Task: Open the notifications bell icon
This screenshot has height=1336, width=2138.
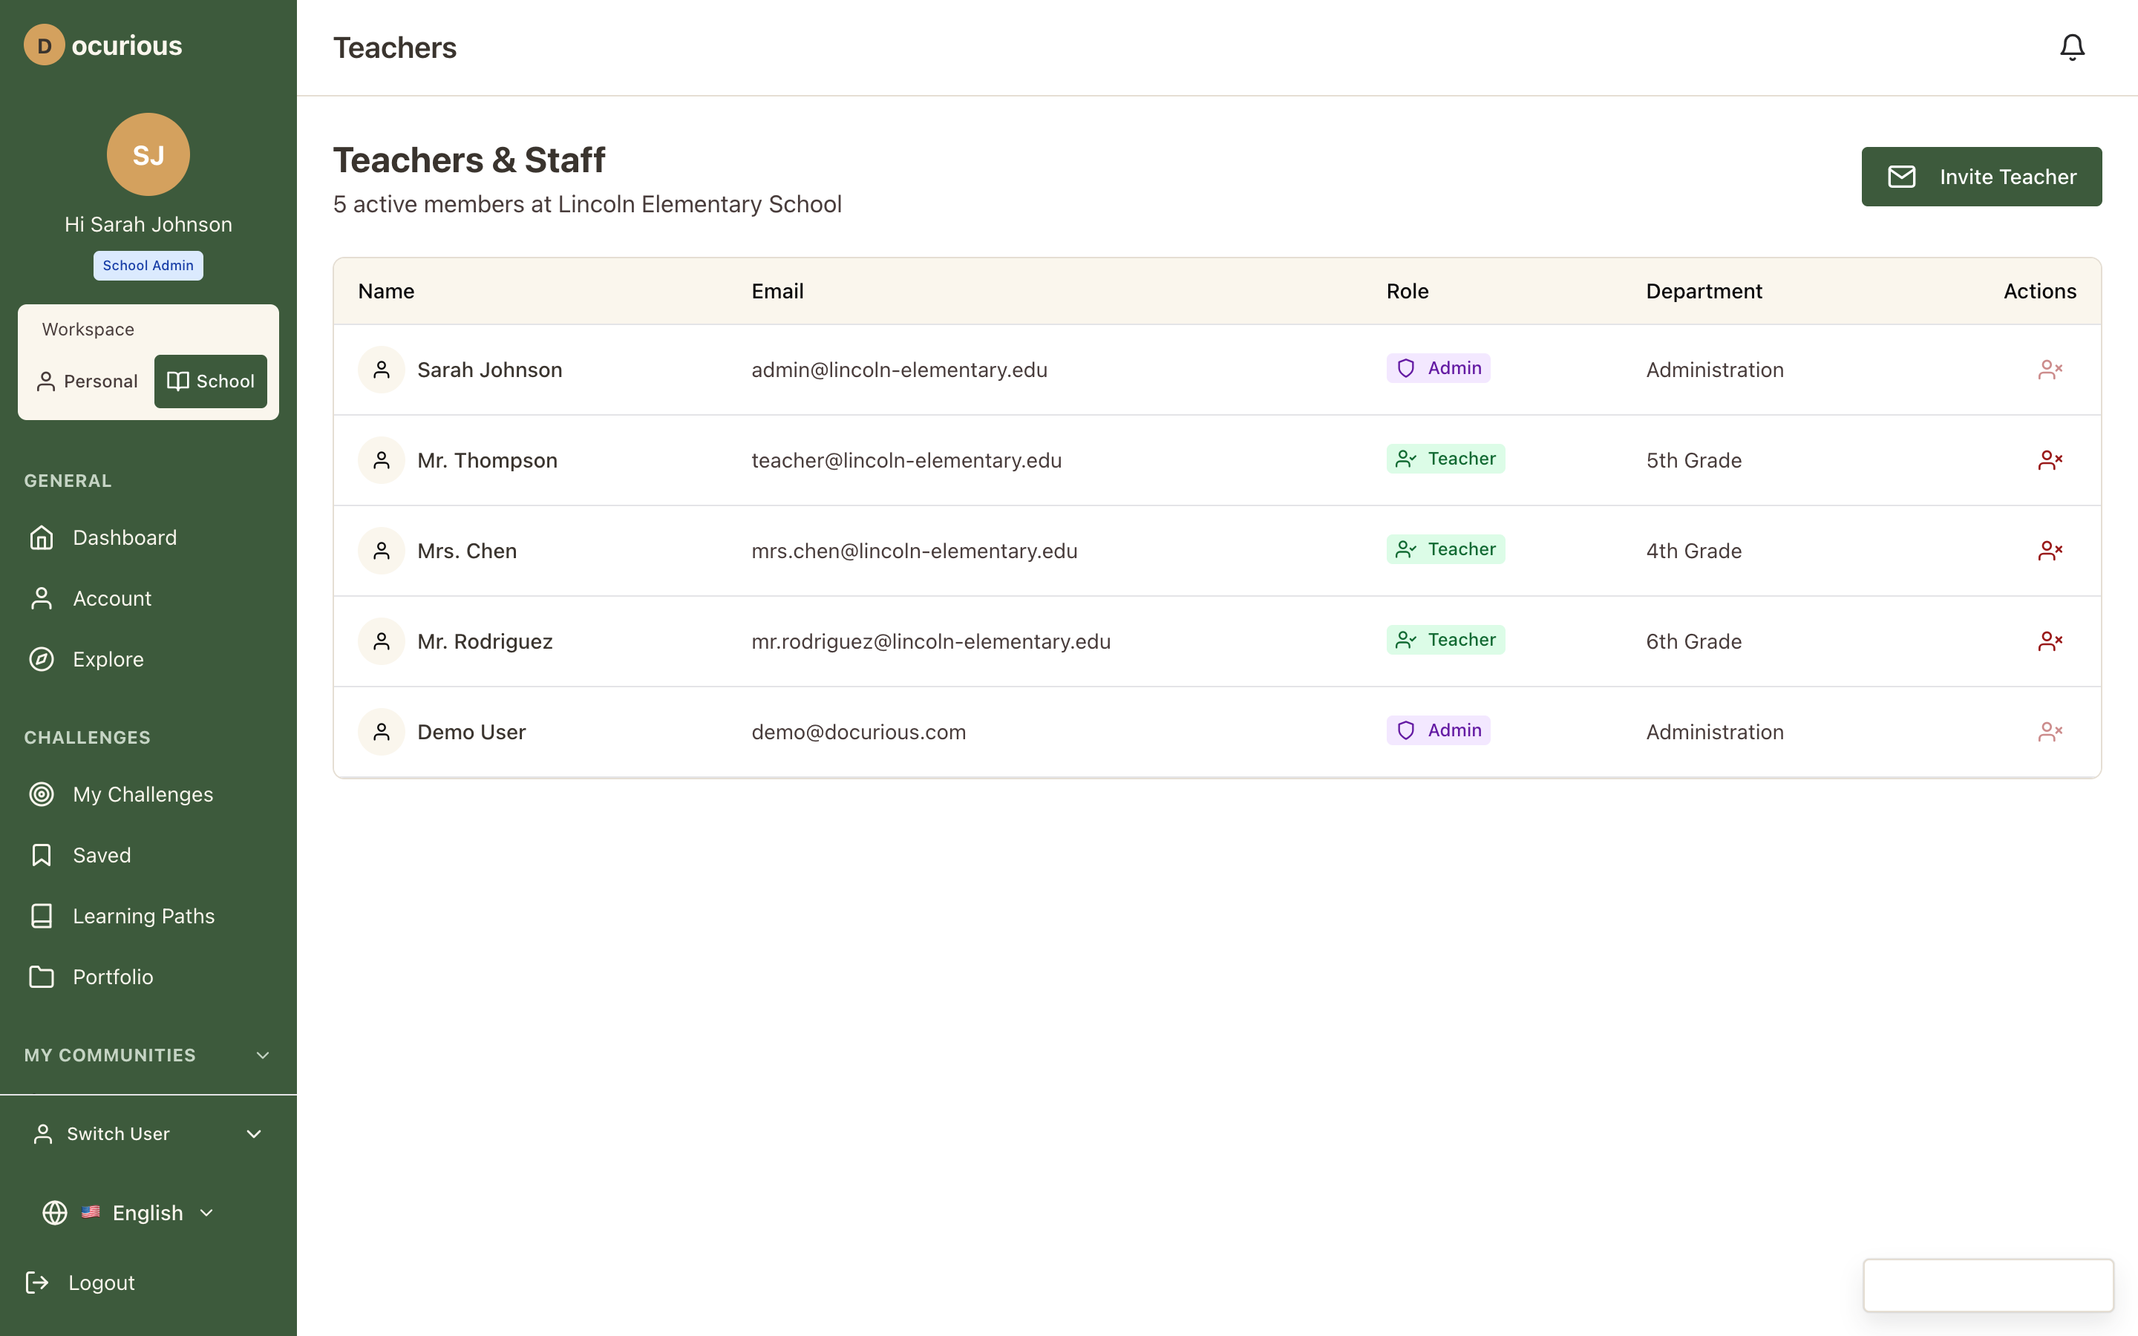Action: [2071, 47]
